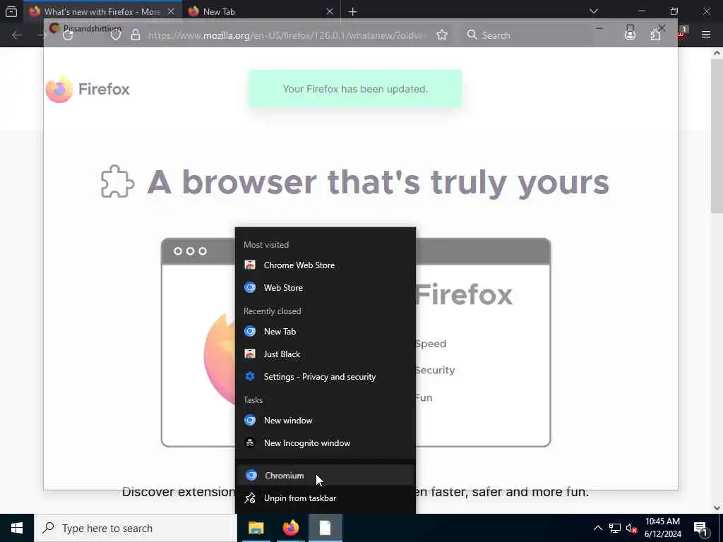
Task: Click the down arrow of the page scrollbar
Action: point(717,508)
